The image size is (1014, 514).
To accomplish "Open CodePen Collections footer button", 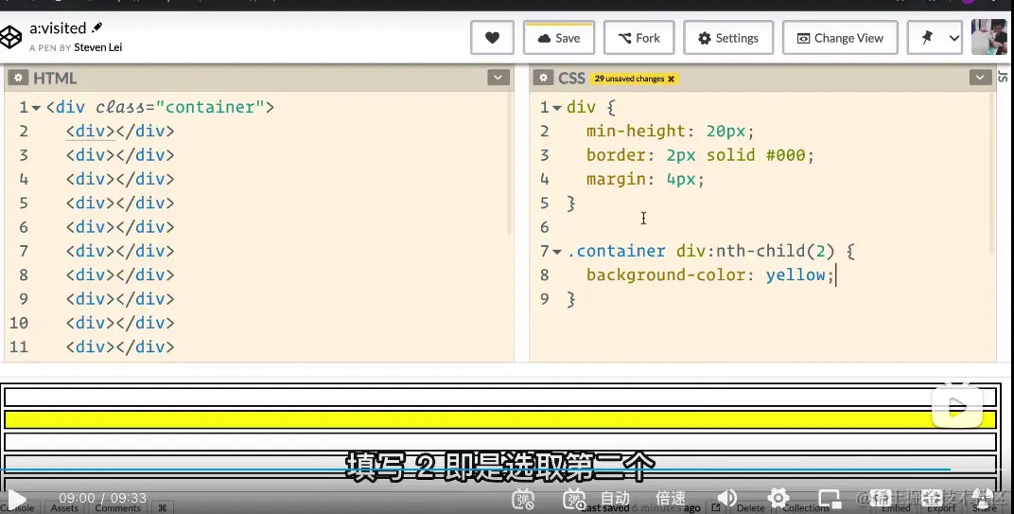I will point(806,508).
